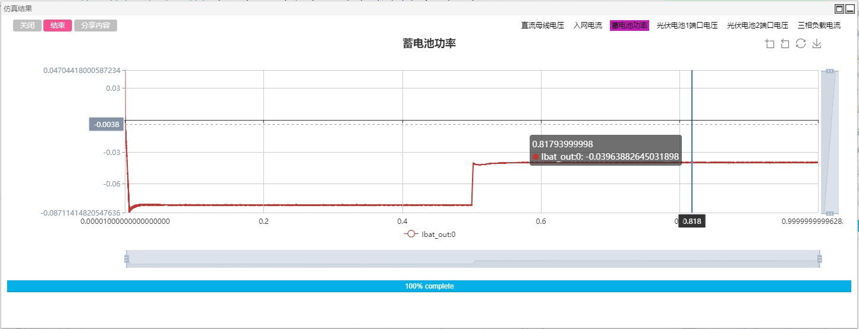859x329 pixels.
Task: Click the x-axis label 0.4
Action: pyautogui.click(x=402, y=222)
